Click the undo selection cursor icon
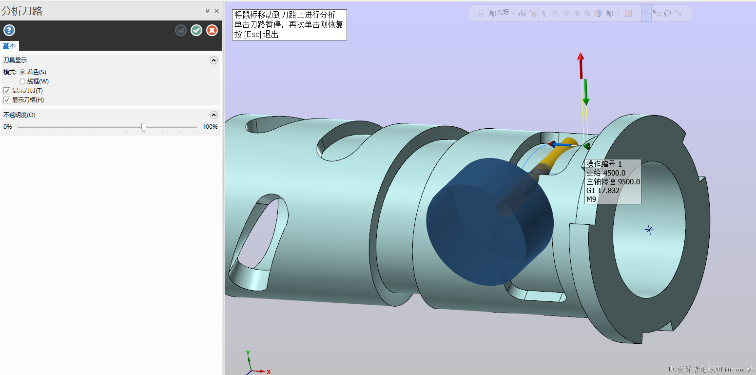The width and height of the screenshot is (756, 375). (678, 13)
